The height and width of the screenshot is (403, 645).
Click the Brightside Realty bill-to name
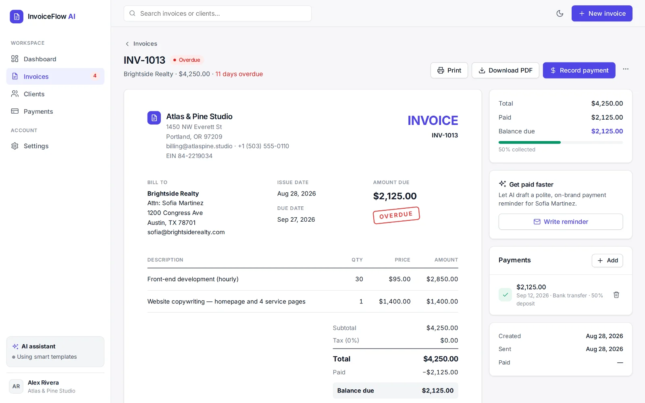tap(173, 194)
